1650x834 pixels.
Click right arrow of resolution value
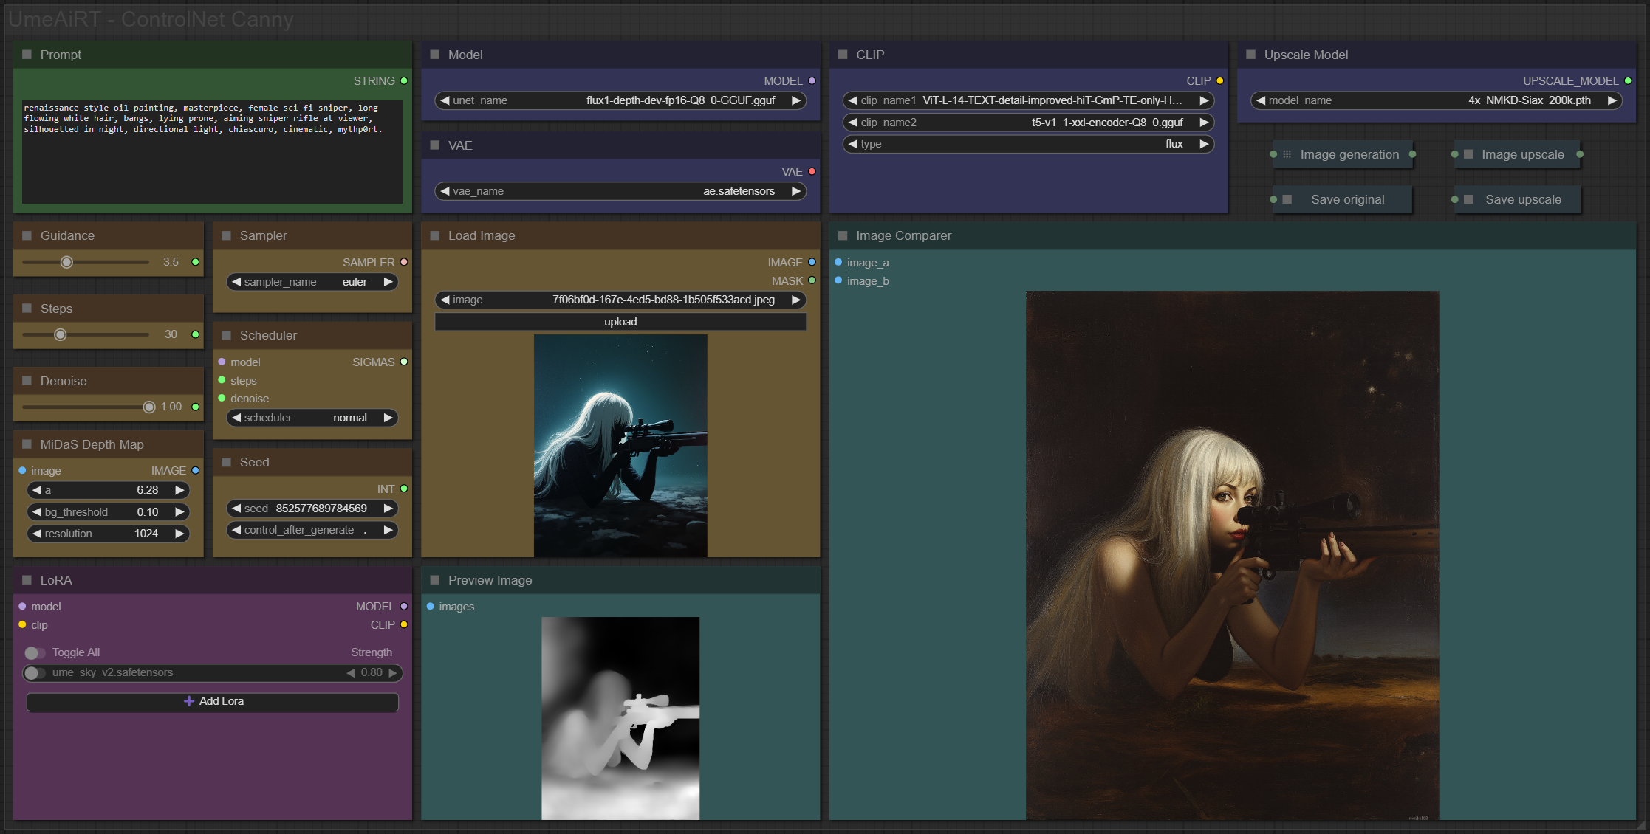(x=179, y=534)
